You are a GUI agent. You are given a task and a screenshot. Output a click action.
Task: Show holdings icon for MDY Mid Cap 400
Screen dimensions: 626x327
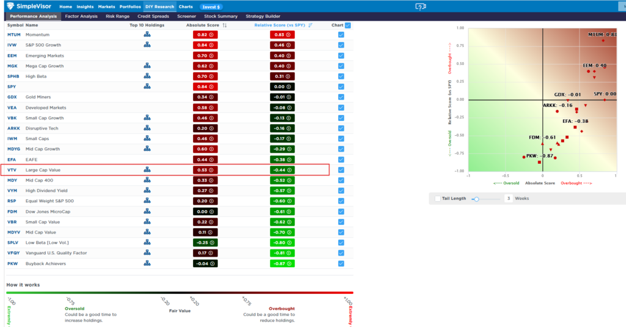(x=147, y=180)
